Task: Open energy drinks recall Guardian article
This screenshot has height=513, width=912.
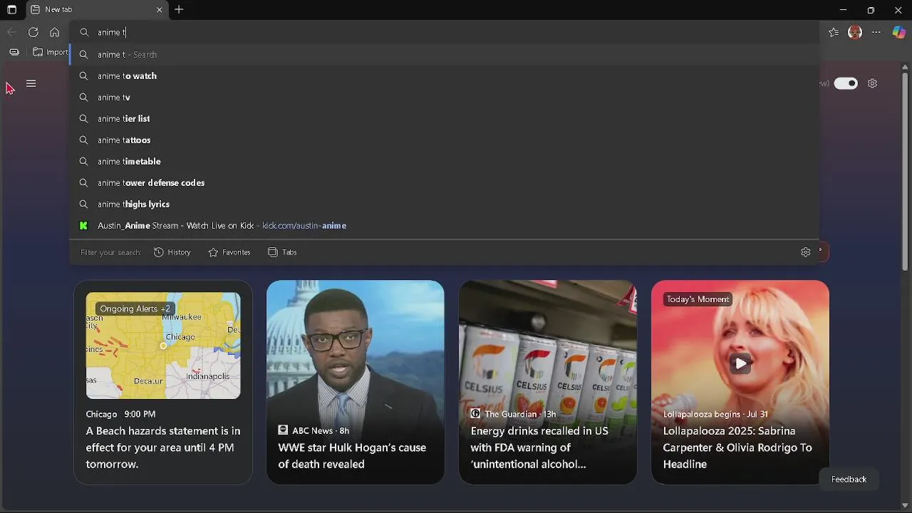Action: pyautogui.click(x=539, y=447)
